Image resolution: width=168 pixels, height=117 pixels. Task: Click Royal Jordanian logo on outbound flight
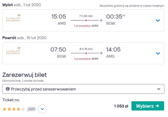pos(13,18)
